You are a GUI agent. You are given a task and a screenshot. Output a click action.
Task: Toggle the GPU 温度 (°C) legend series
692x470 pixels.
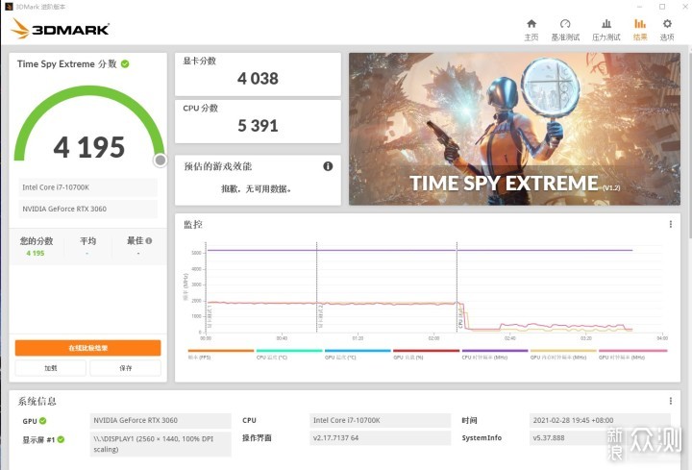click(x=358, y=354)
